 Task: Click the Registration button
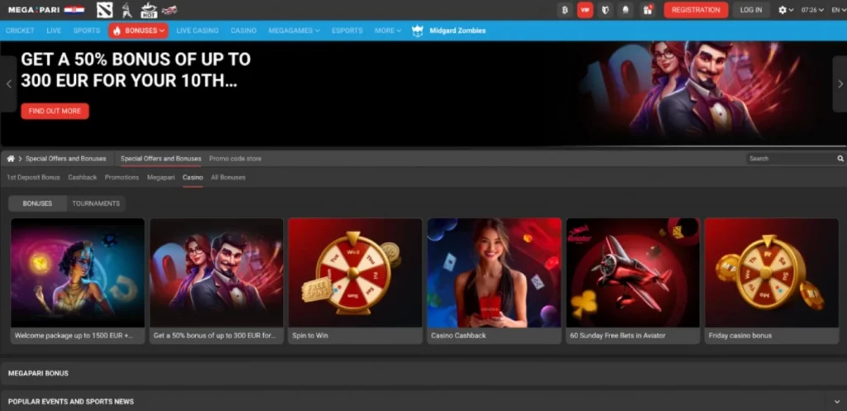tap(696, 10)
